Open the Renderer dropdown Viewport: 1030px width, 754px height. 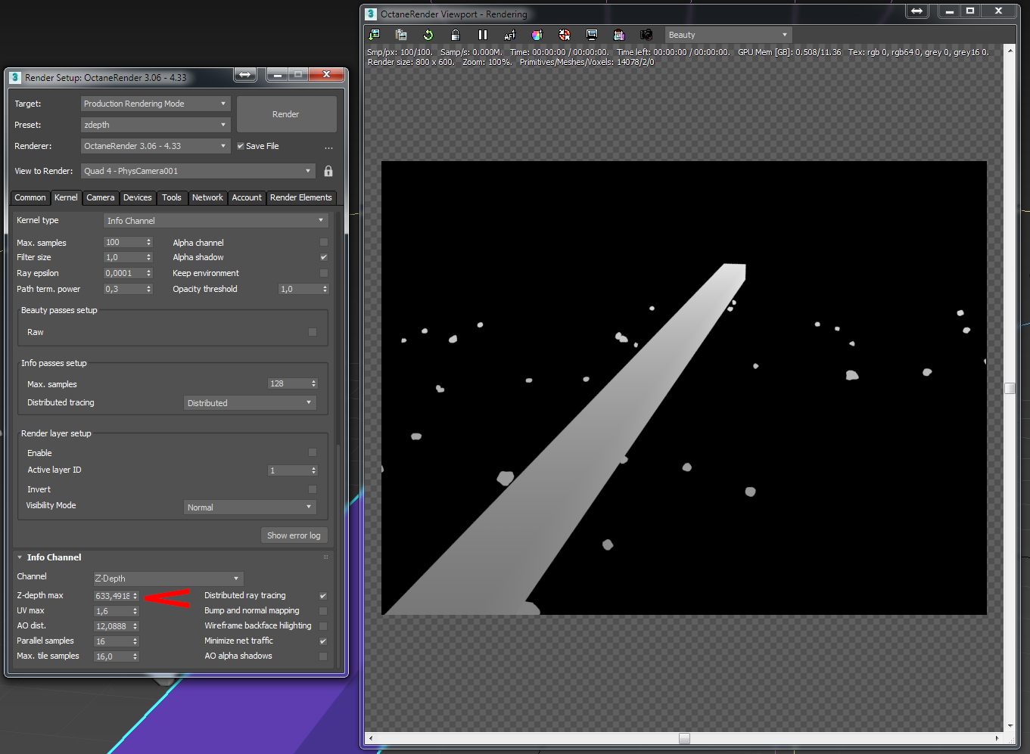point(155,146)
